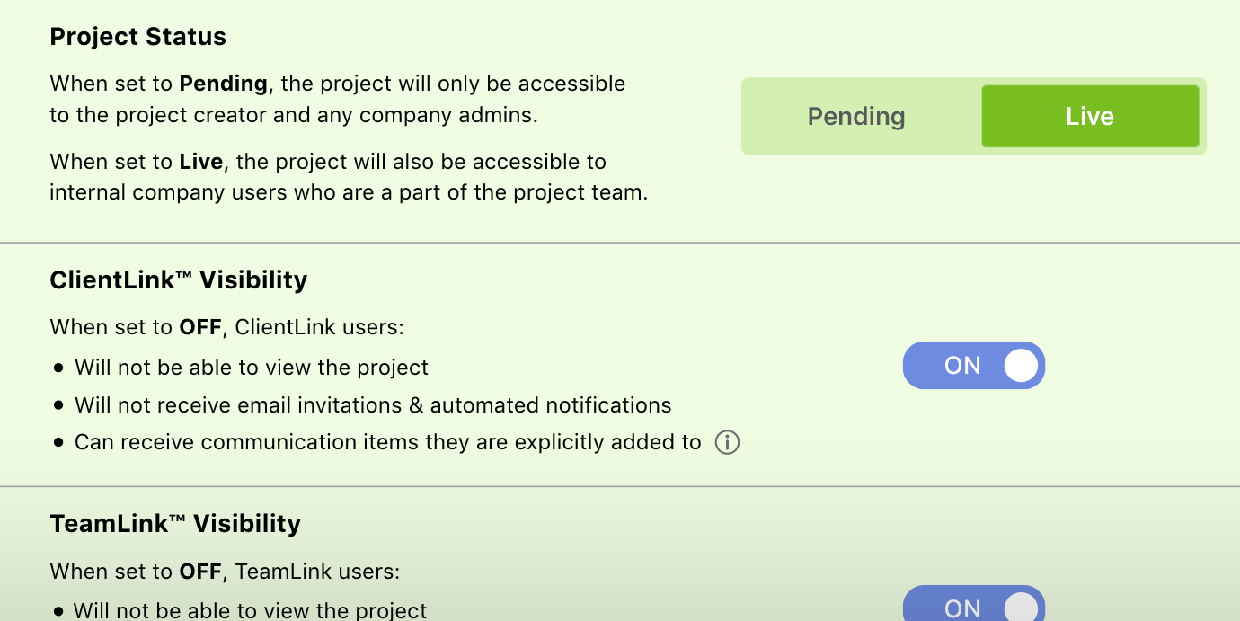This screenshot has height=621, width=1240.
Task: Open the info tooltip about communication items
Action: (727, 442)
